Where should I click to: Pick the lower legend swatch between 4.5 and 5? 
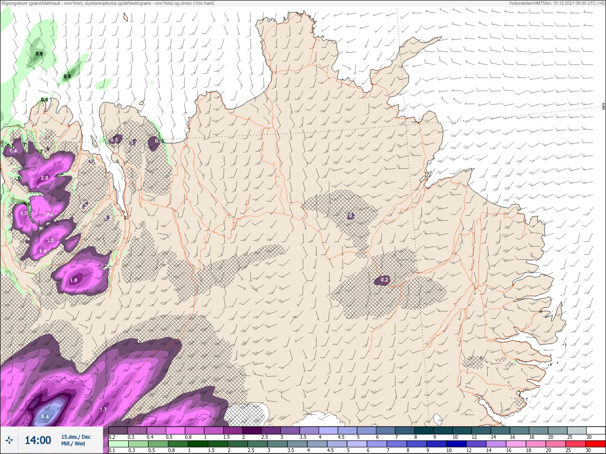[x=337, y=444]
